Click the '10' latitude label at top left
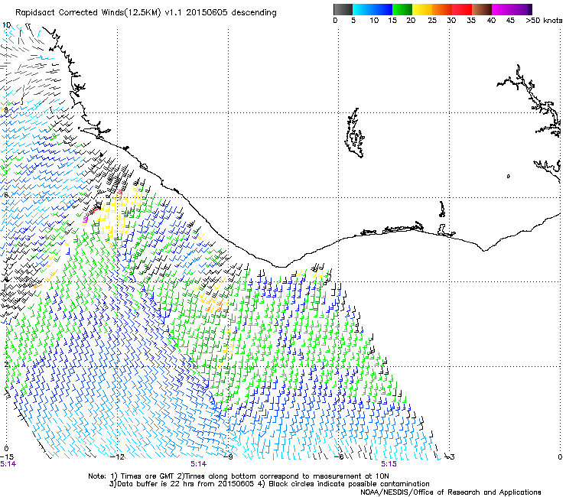566x497 pixels. pos(6,25)
